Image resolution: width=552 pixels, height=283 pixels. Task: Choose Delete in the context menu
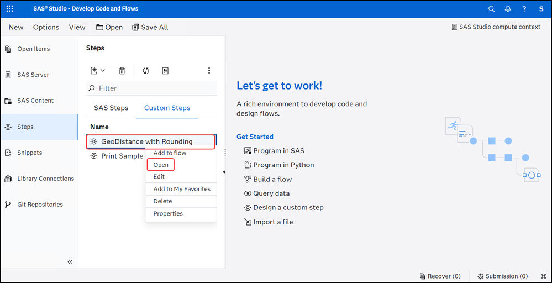[x=162, y=201]
